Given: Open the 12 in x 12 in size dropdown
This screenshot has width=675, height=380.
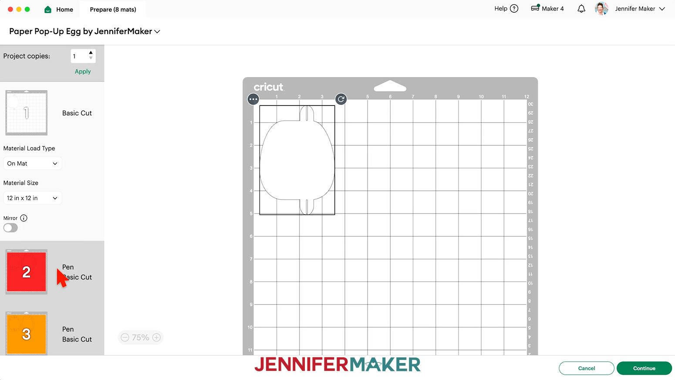Looking at the screenshot, I should tap(33, 198).
